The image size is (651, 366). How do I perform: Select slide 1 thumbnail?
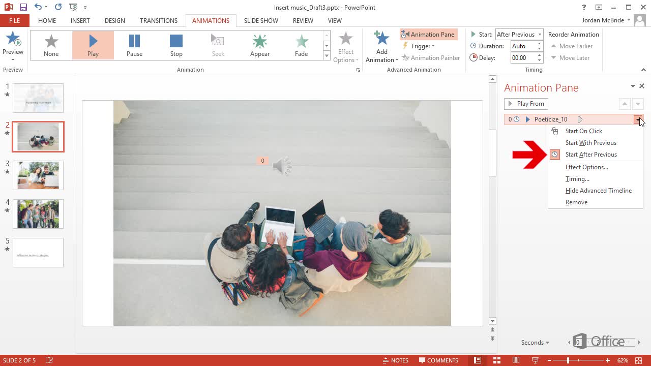click(x=38, y=98)
